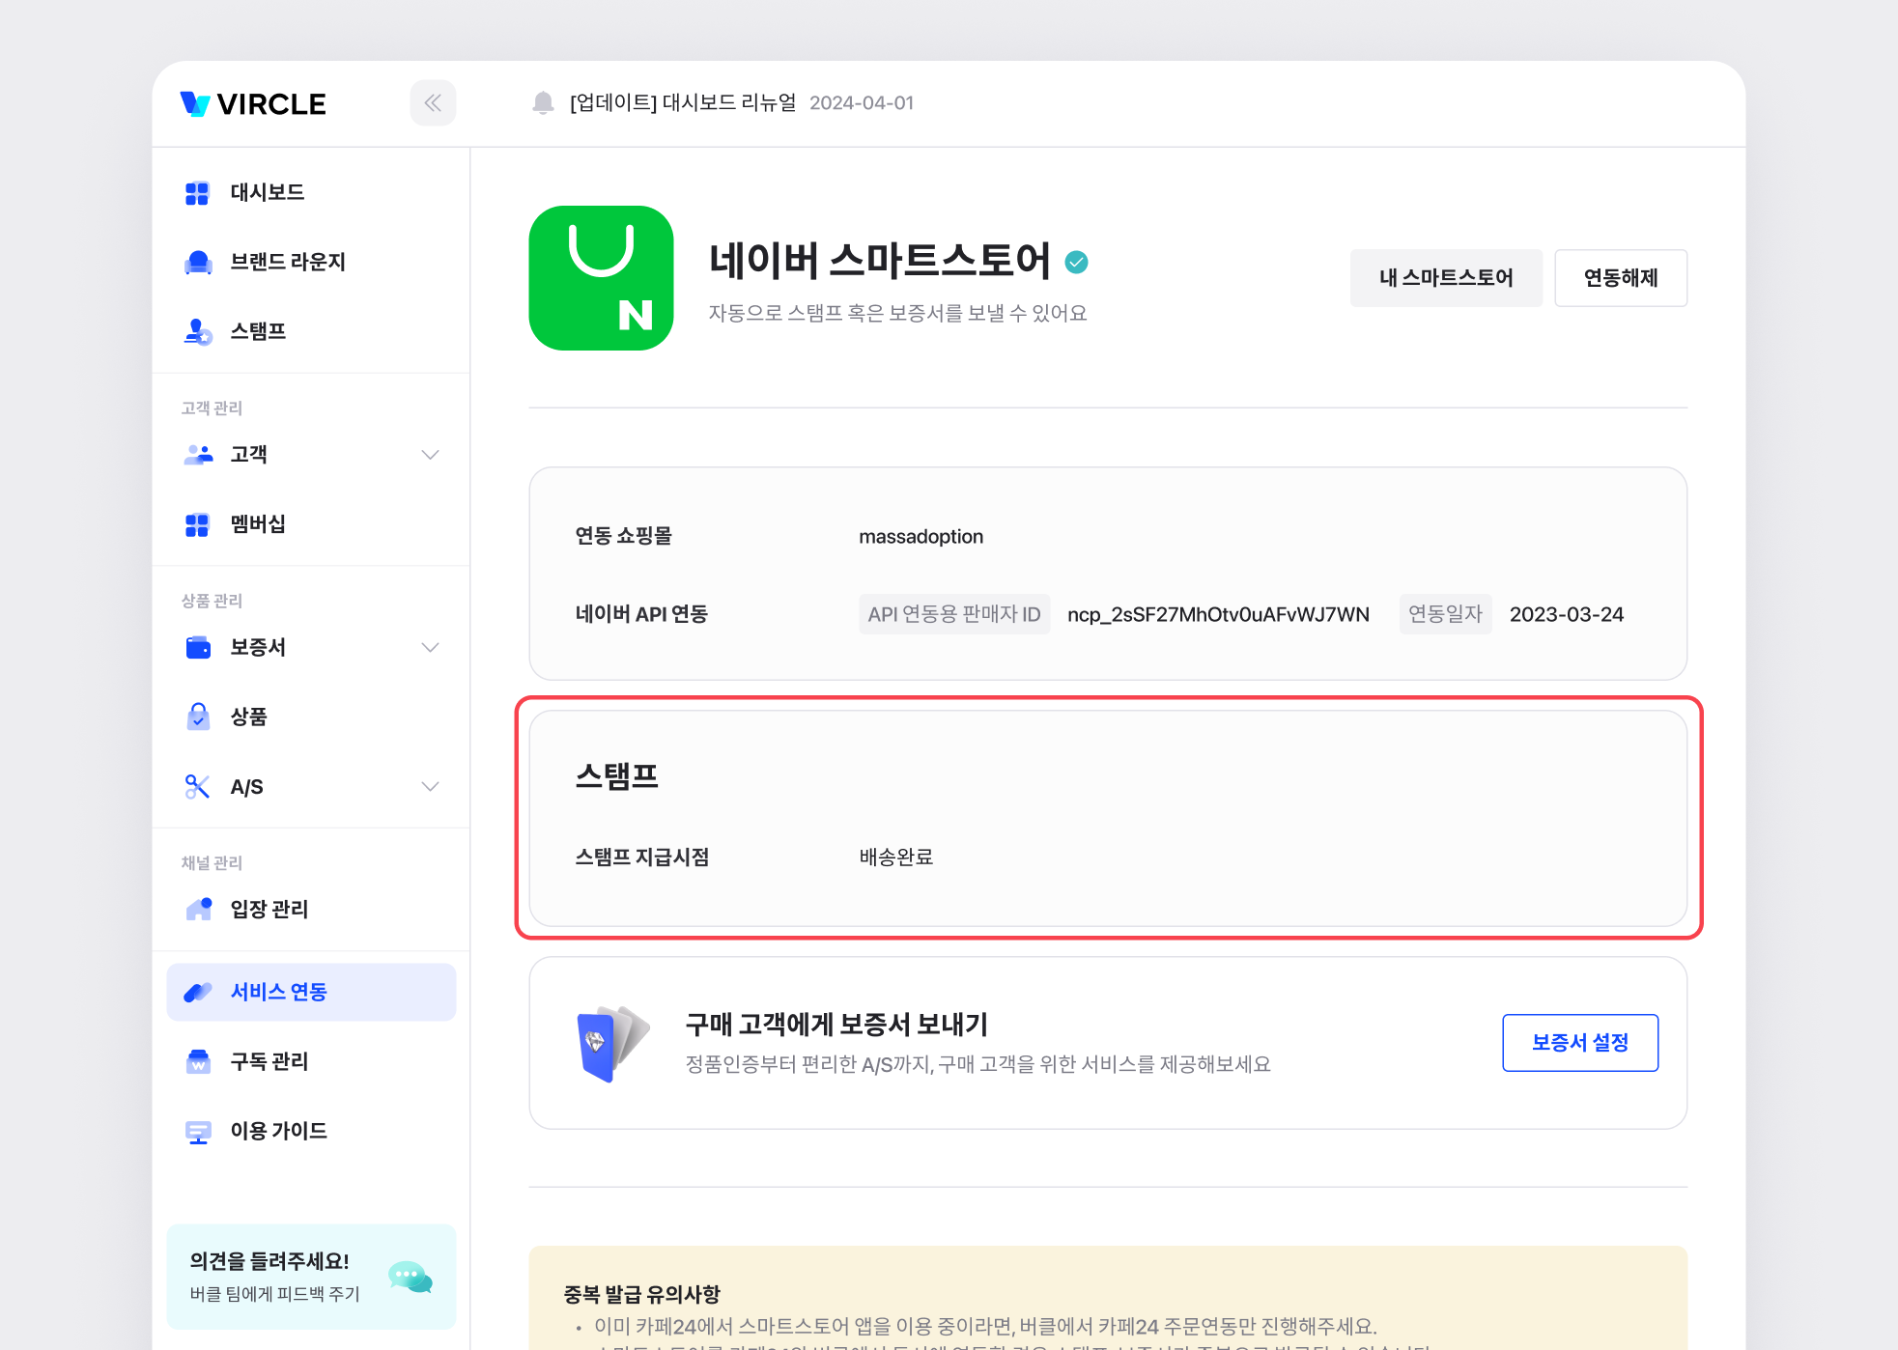Click the 브랜드 라운지 sofa icon
Viewport: 1898px width, 1350px height.
point(198,262)
